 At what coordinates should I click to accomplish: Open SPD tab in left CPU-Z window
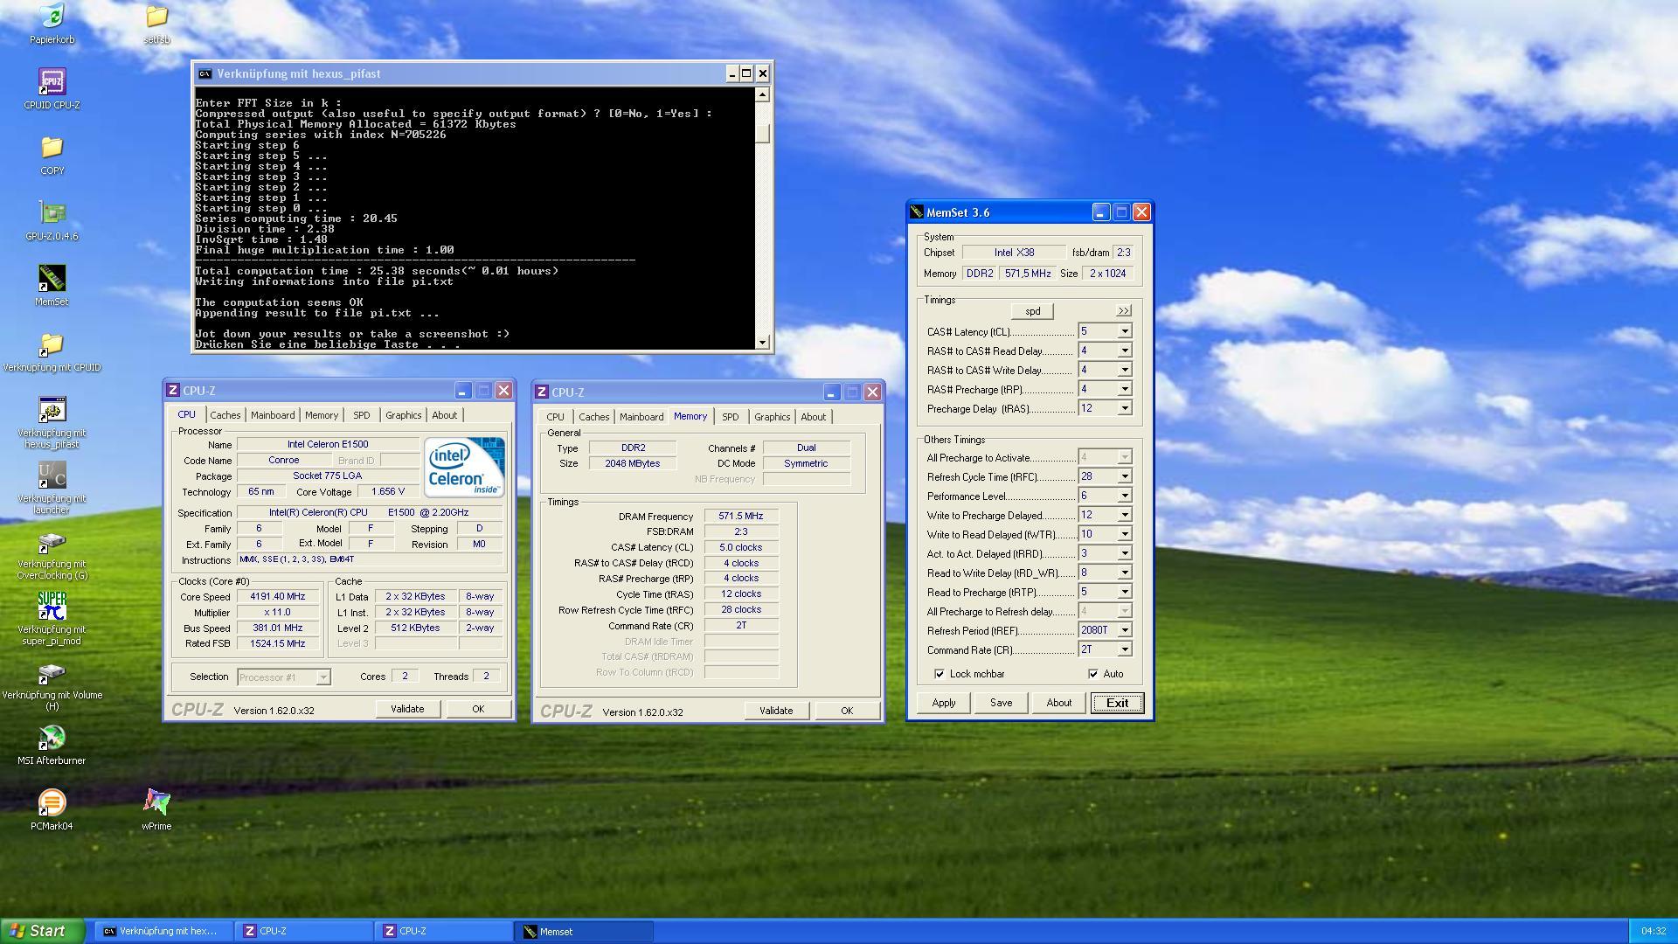coord(362,415)
